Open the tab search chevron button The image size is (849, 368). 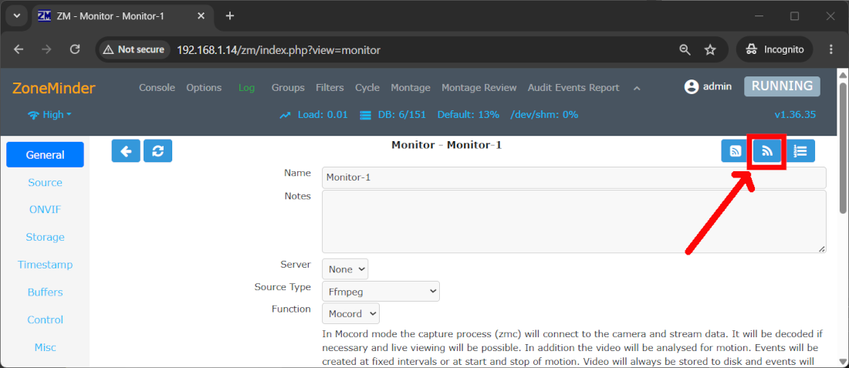tap(16, 16)
